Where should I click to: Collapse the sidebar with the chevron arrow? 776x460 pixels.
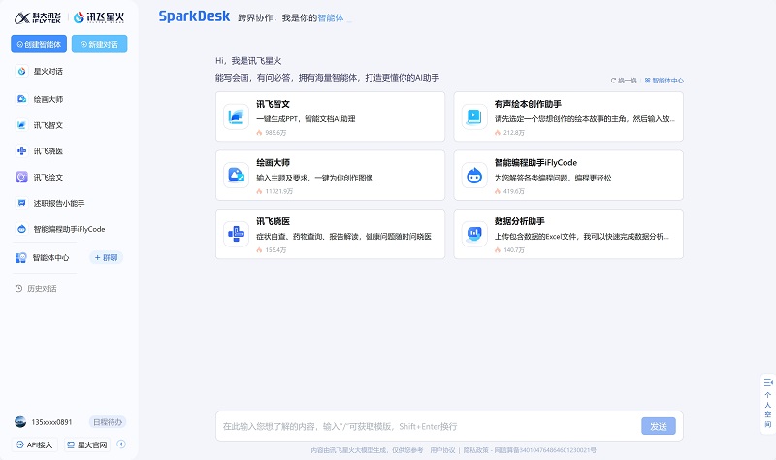[121, 444]
